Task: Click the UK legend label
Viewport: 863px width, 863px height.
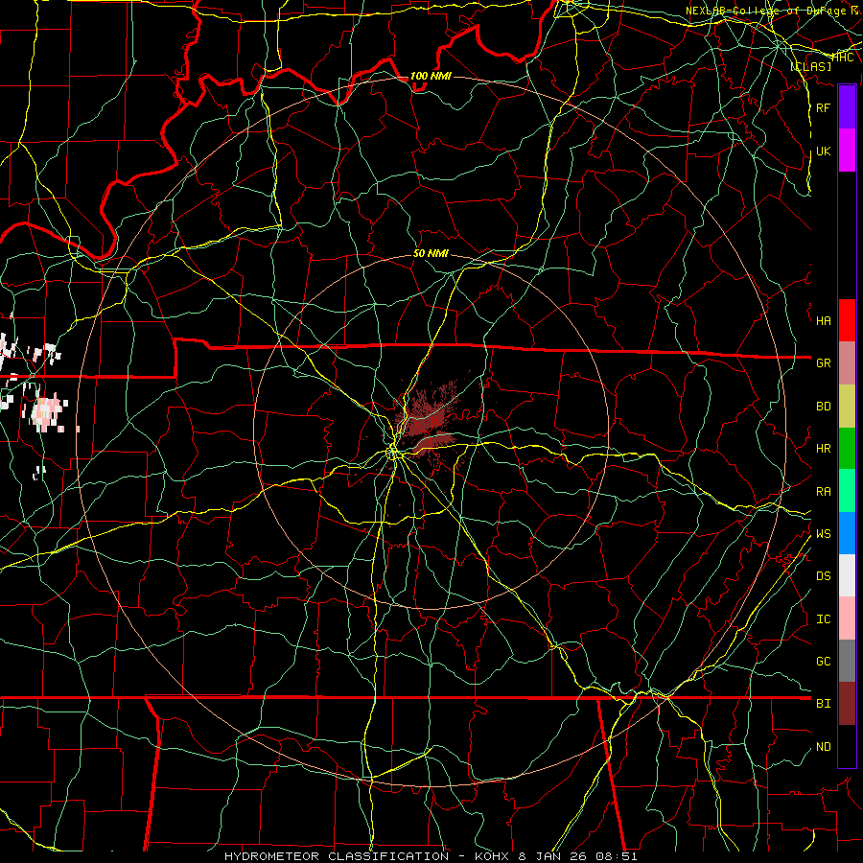Action: (824, 151)
